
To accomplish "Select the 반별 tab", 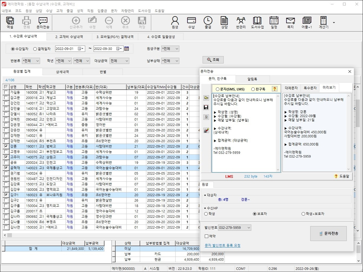I will [x=103, y=72].
